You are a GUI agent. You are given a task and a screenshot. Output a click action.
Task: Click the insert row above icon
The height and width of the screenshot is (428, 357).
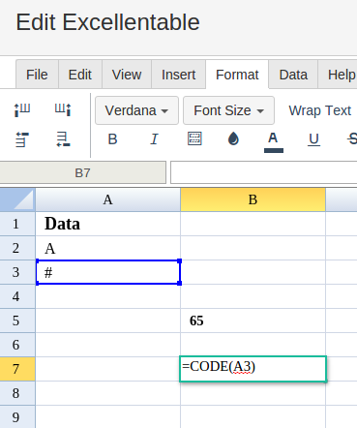[x=22, y=139]
